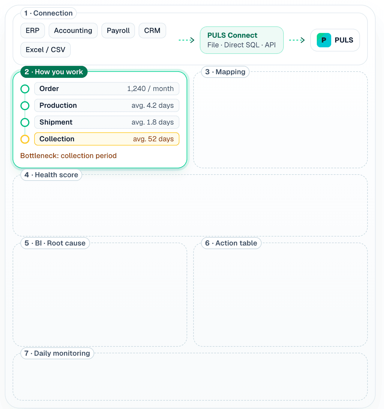Go to the "3 · Mapping" section label
This screenshot has height=409, width=384.
point(225,72)
